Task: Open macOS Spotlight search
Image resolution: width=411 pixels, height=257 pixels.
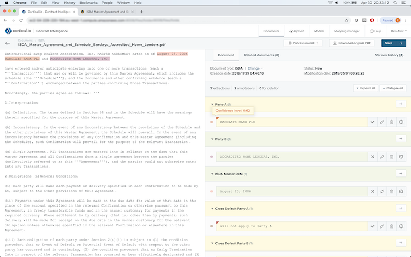Action: click(395, 3)
